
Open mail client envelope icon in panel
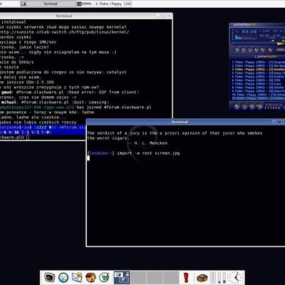coord(77,277)
